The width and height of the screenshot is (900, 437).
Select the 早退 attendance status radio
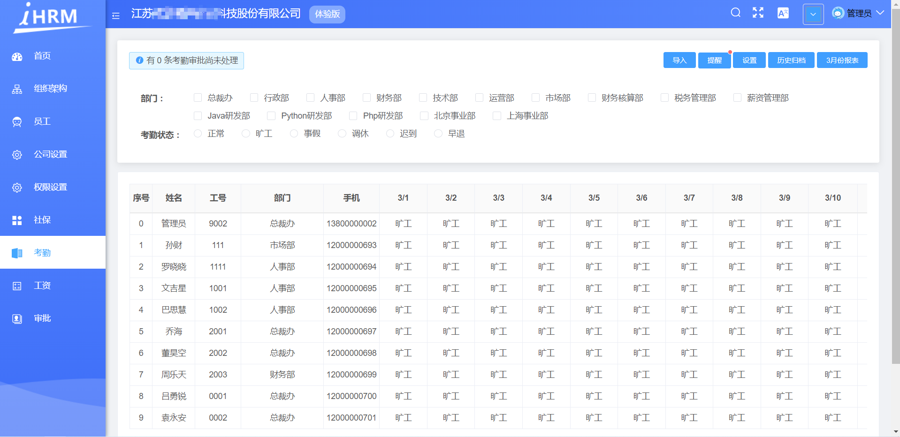(438, 134)
